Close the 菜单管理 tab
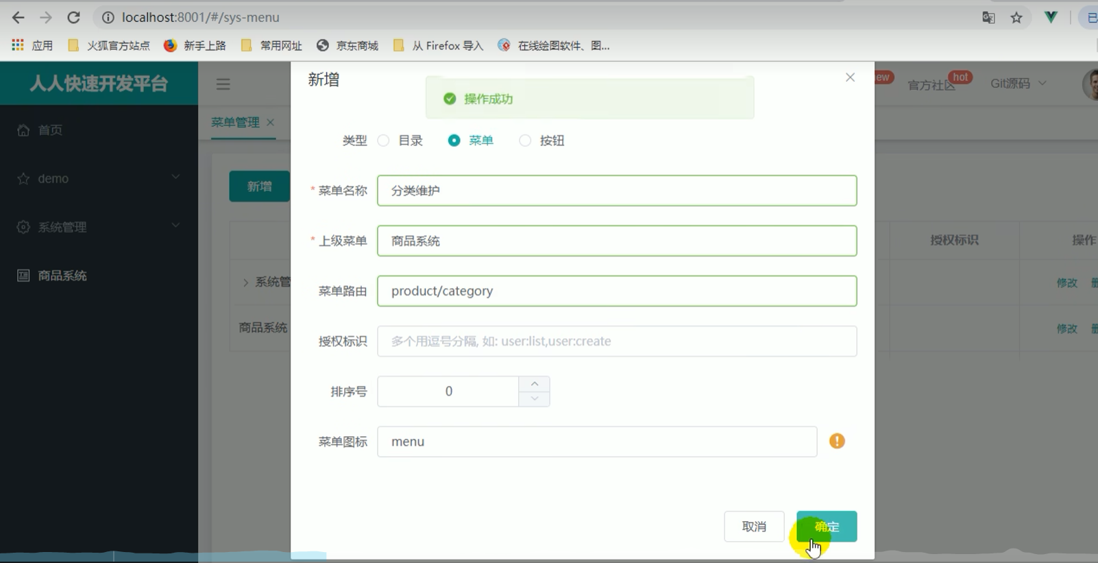 tap(270, 122)
